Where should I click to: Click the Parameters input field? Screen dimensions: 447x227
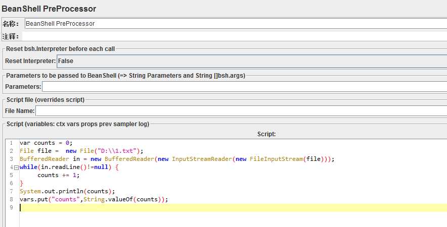[244, 86]
